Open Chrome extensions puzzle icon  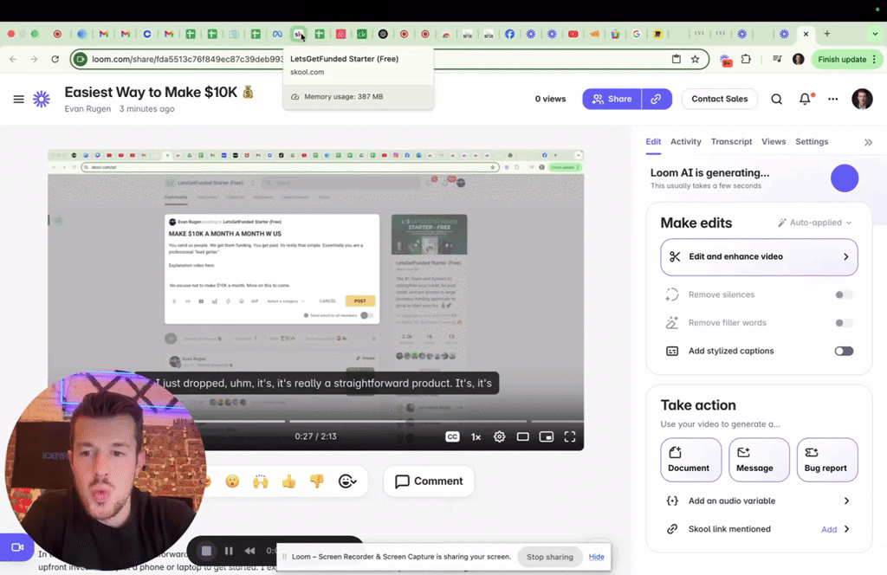point(746,59)
